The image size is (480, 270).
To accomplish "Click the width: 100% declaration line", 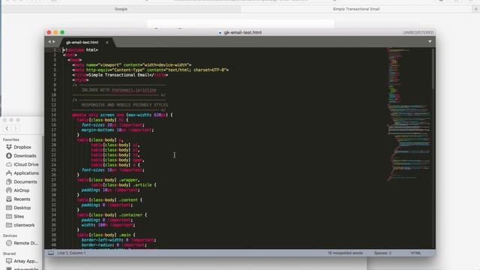I will 108,225.
